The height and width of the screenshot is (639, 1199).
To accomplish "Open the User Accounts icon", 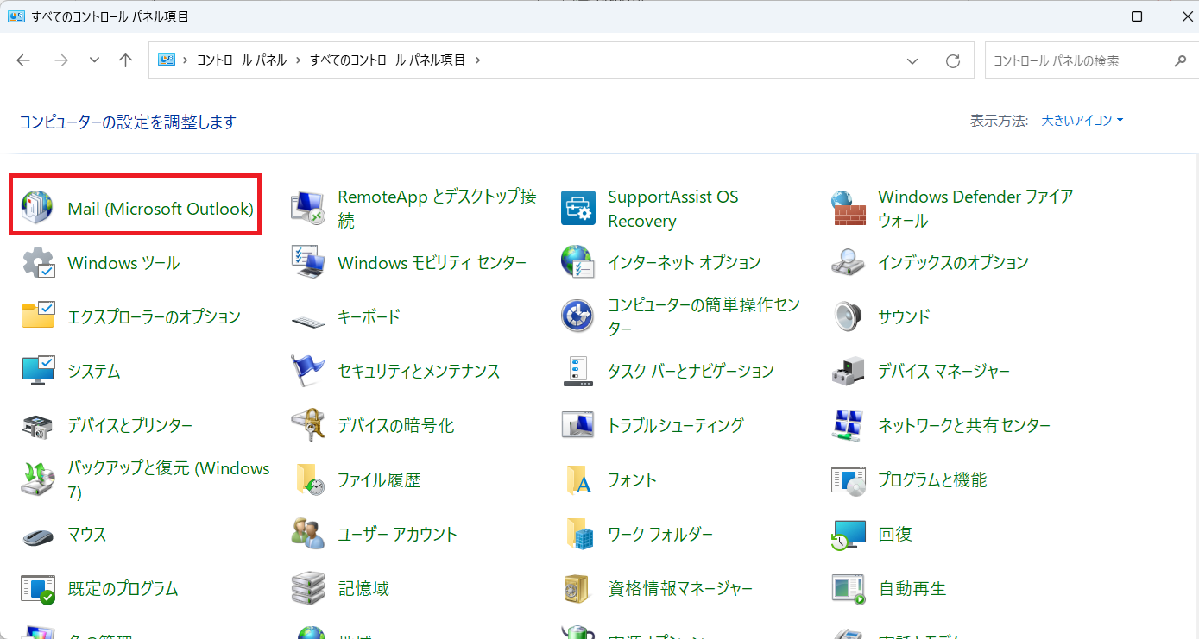I will click(x=308, y=535).
